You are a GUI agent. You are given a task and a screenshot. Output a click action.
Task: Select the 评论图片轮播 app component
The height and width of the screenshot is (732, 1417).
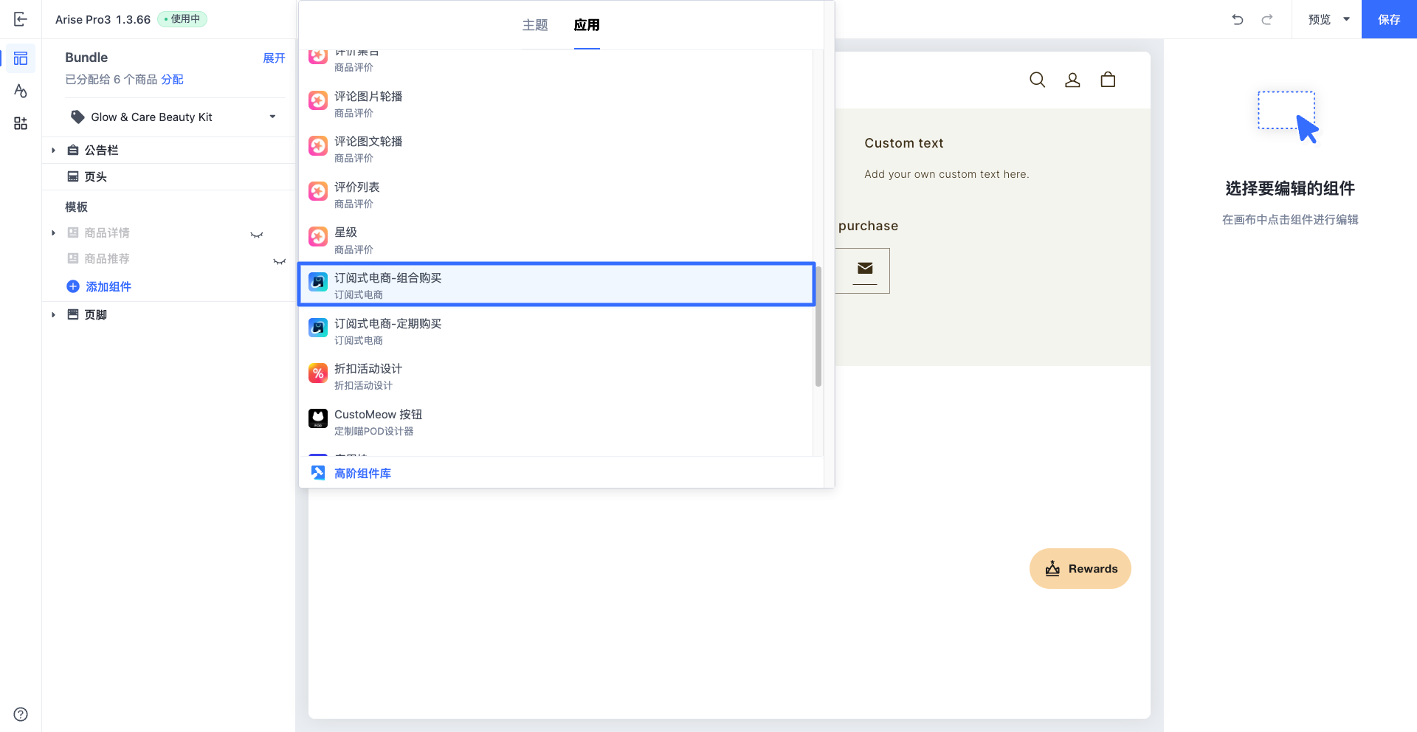point(556,104)
